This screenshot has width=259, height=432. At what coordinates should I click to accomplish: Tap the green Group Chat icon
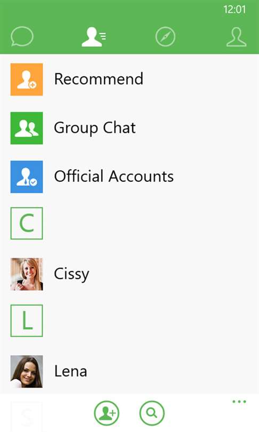click(27, 128)
